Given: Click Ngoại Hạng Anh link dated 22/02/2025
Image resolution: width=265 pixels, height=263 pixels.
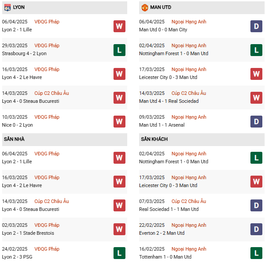Looking at the screenshot, I should coord(189,225).
